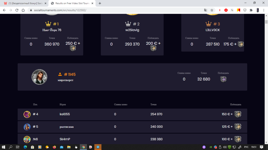
Task: Reload the page with the refresh button
Action: point(17,10)
